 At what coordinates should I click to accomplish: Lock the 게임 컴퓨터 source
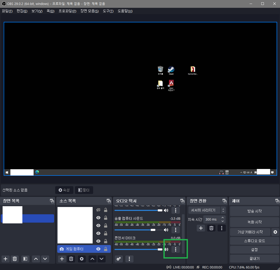[x=106, y=249]
